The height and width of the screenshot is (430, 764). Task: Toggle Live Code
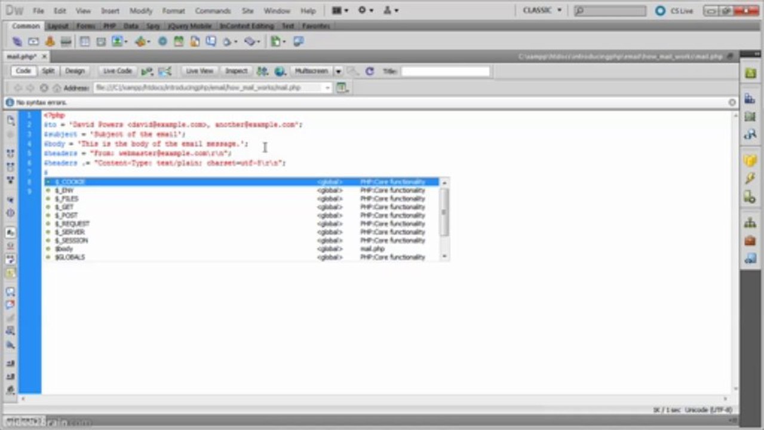[117, 71]
